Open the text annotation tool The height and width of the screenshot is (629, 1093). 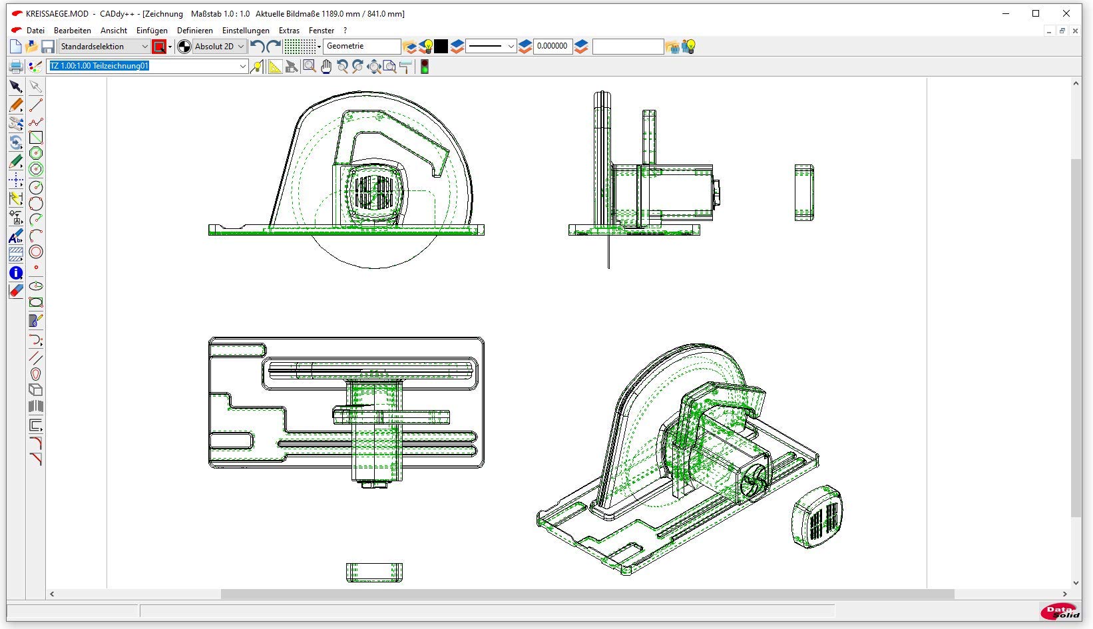(16, 236)
